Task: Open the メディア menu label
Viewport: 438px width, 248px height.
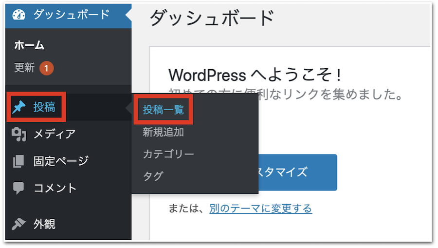Action: (55, 134)
